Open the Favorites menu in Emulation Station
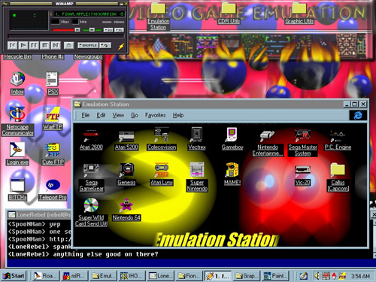376x282 pixels. (x=155, y=115)
